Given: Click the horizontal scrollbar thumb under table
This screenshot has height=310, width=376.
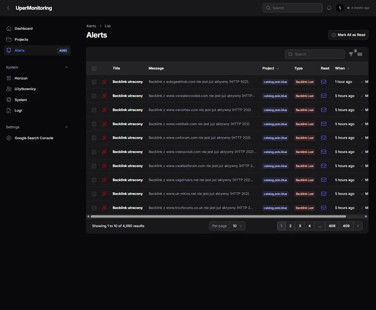Looking at the screenshot, I should pos(218,216).
